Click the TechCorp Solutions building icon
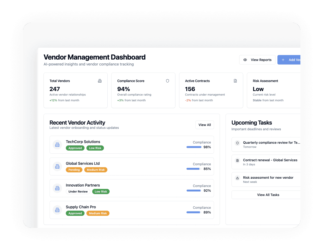Viewport: 323px width, 251px height. [57, 145]
